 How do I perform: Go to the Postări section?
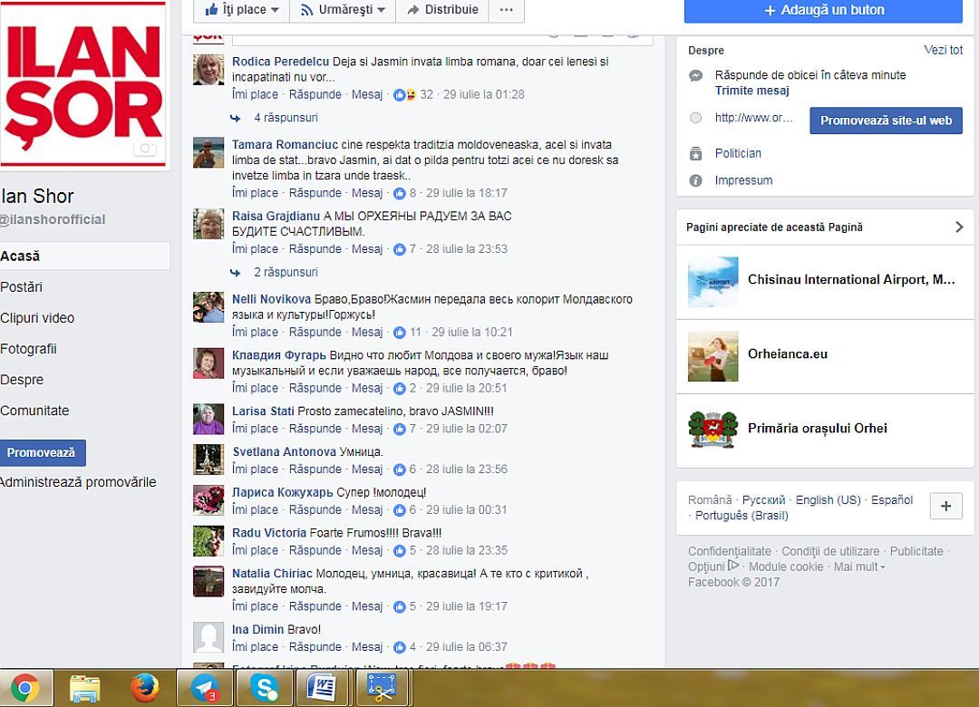21,287
